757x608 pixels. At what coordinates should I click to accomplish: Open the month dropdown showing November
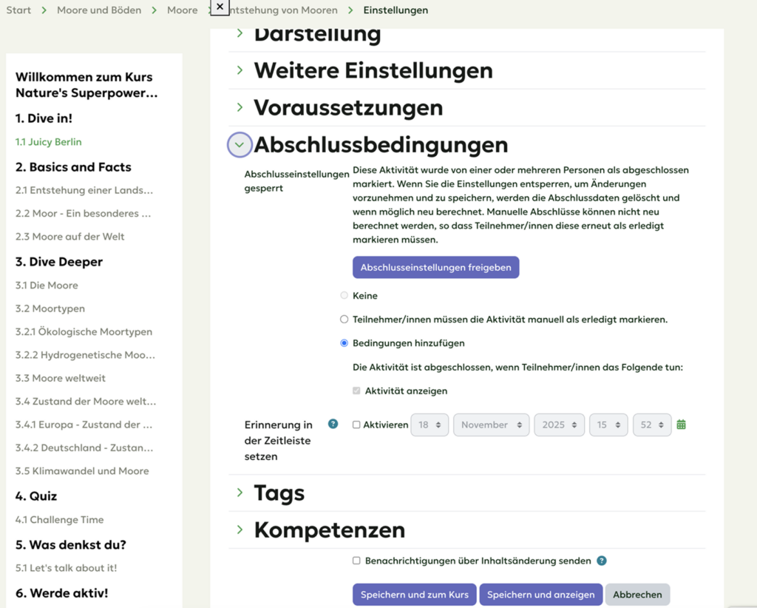tap(491, 425)
